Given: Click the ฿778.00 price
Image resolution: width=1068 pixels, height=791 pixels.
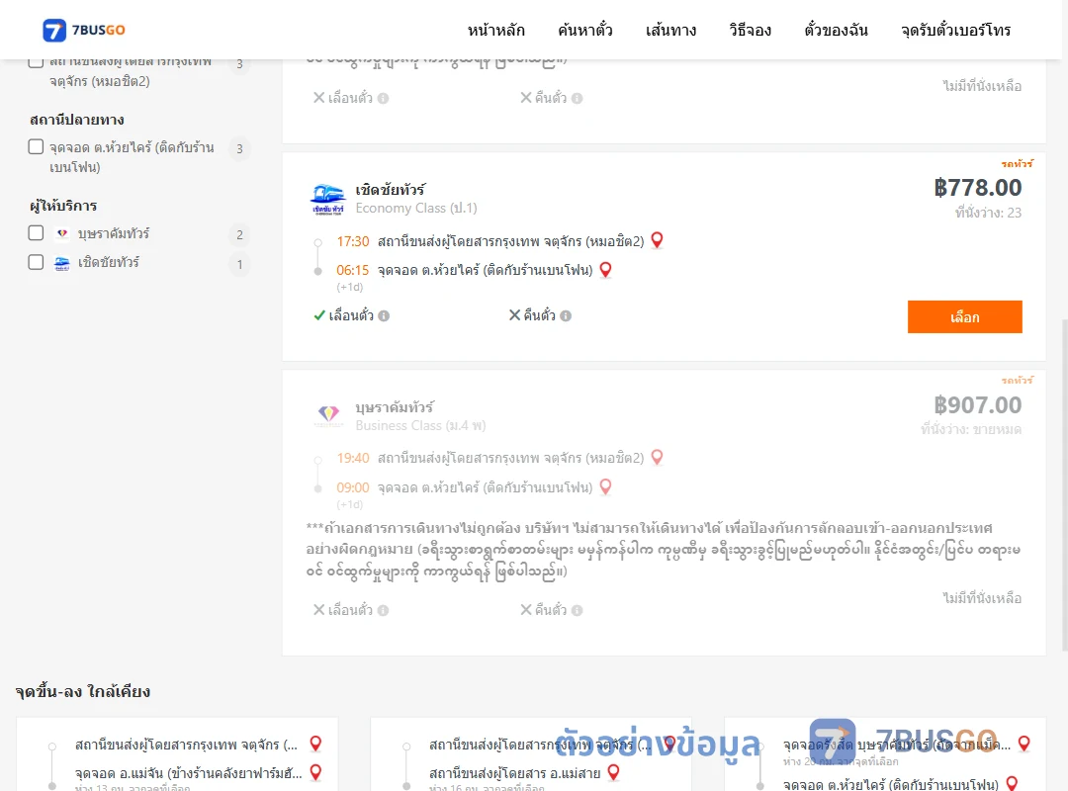Looking at the screenshot, I should 977,187.
